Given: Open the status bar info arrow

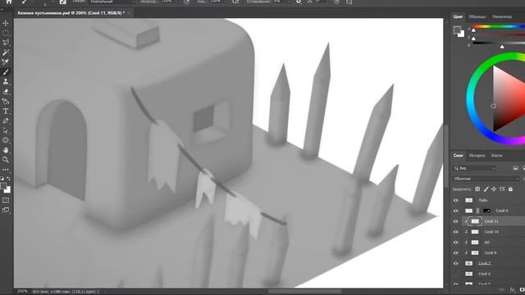Looking at the screenshot, I should coord(104,292).
